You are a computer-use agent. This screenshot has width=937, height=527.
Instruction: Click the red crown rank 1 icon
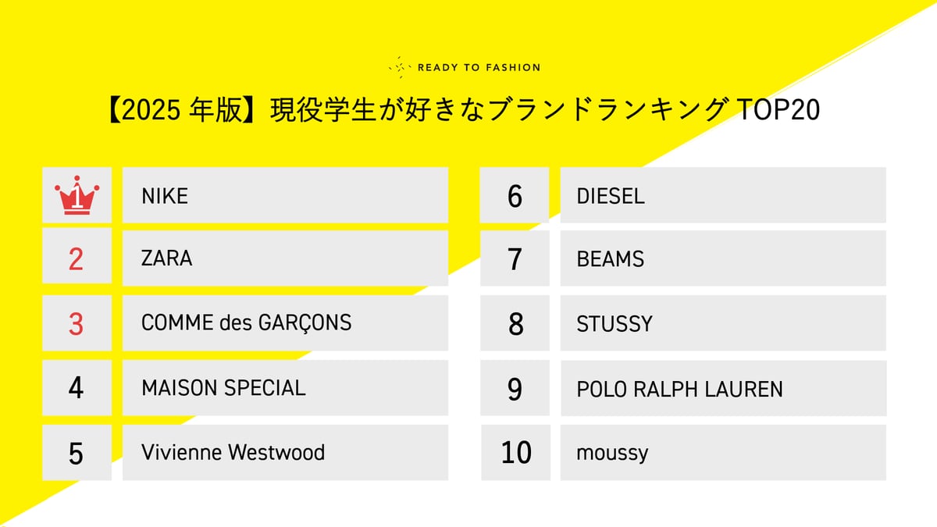point(77,195)
